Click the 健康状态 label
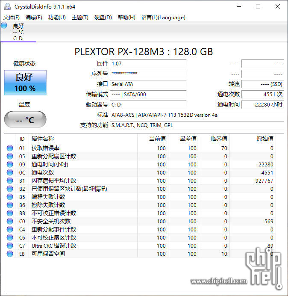288x296 pixels. click(24, 63)
